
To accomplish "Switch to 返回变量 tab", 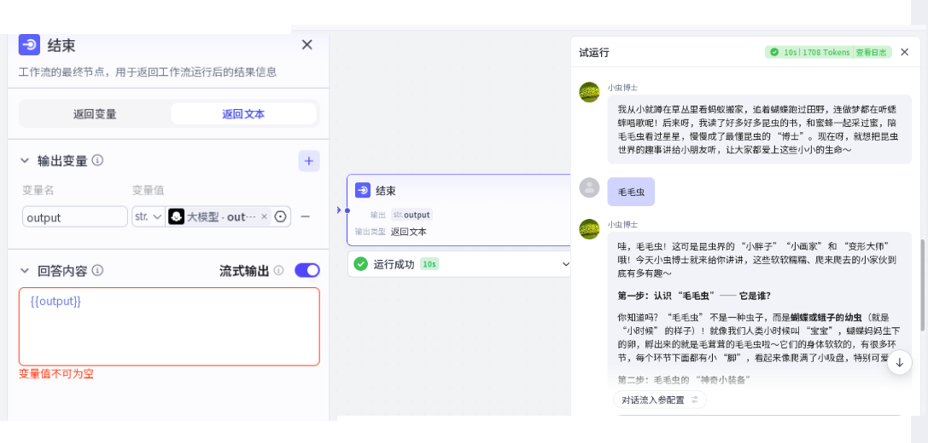I will tap(95, 114).
